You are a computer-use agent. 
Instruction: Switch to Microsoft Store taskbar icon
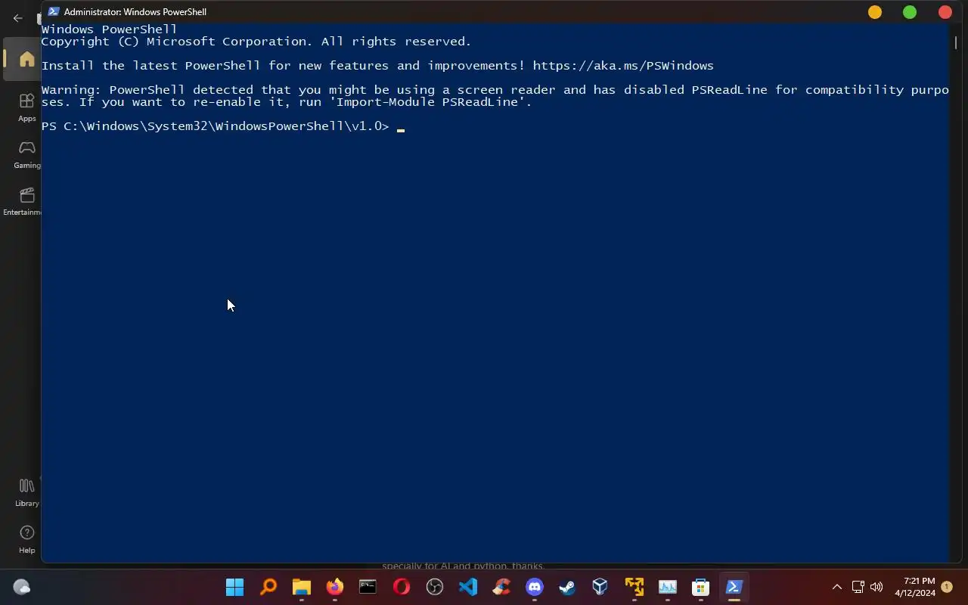point(701,587)
